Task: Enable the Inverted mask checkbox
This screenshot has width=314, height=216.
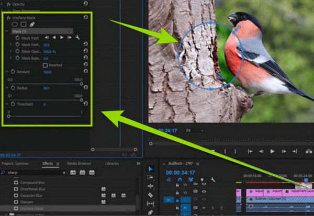Action: 45,65
